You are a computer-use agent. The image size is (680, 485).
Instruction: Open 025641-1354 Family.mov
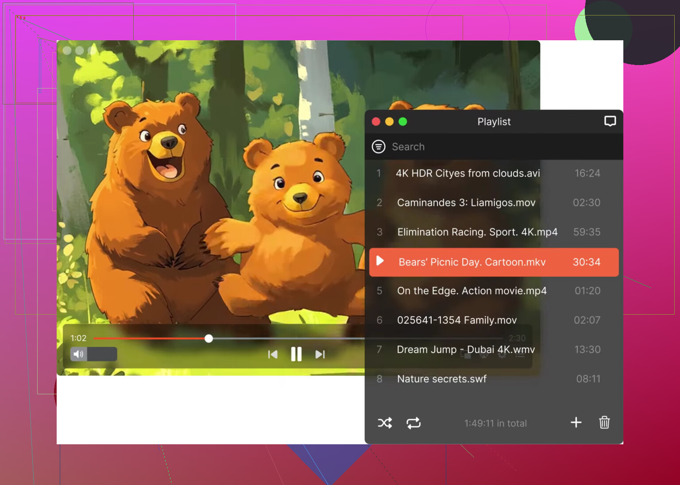(456, 320)
